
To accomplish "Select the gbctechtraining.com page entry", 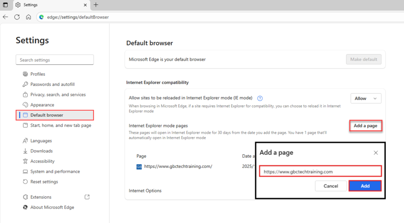I will coord(178,166).
